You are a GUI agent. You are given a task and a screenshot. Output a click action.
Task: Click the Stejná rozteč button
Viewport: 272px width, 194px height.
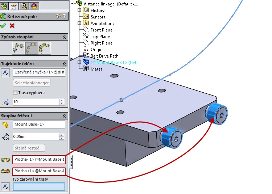click(29, 148)
